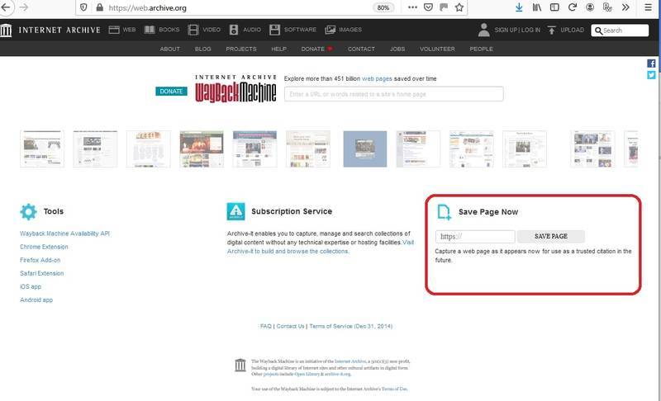The height and width of the screenshot is (401, 661).
Task: Click the padlock site info icon
Action: (99, 7)
